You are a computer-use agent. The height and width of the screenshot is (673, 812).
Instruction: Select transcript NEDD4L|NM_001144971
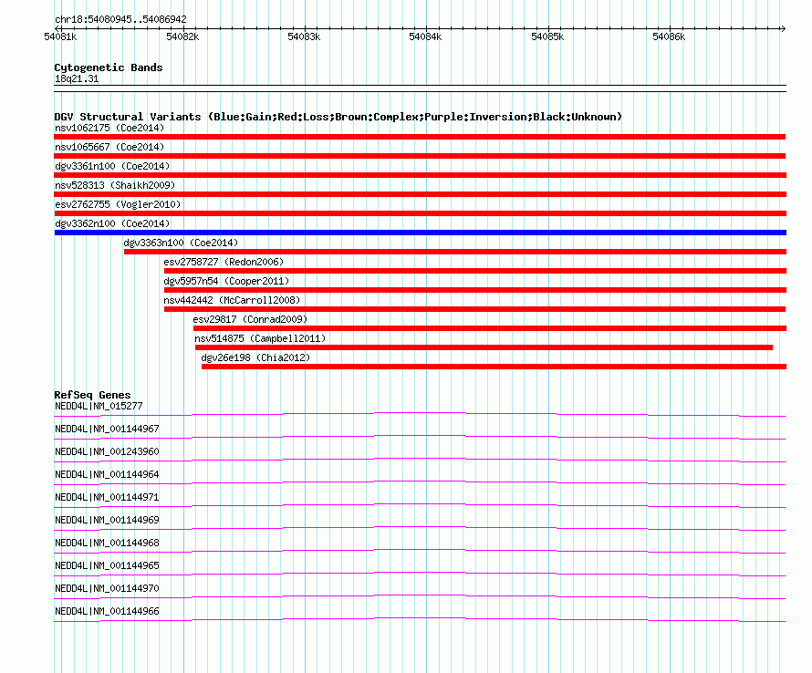[107, 498]
